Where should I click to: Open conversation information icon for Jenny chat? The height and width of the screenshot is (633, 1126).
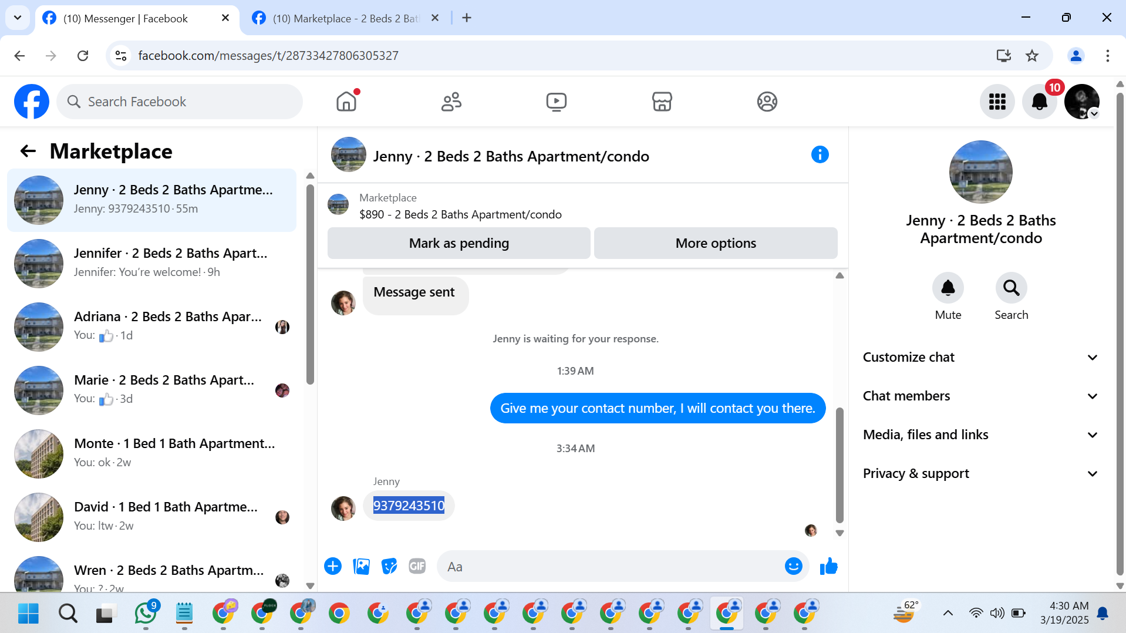(x=820, y=155)
